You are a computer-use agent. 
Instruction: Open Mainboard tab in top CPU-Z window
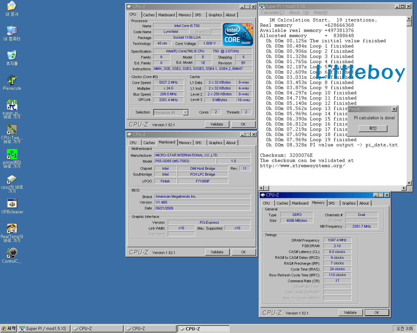tap(166, 15)
